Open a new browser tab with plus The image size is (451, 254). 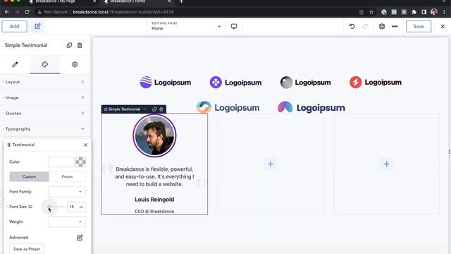coord(181,1)
